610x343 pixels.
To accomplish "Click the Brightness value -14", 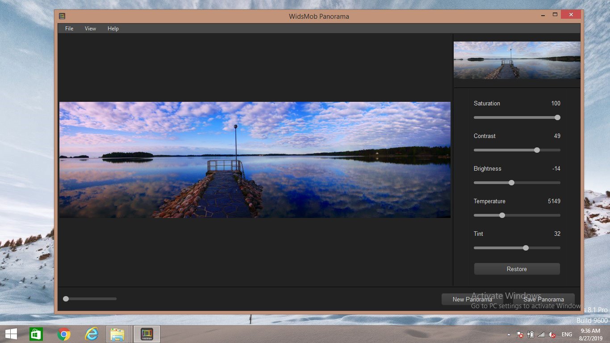I will point(556,168).
